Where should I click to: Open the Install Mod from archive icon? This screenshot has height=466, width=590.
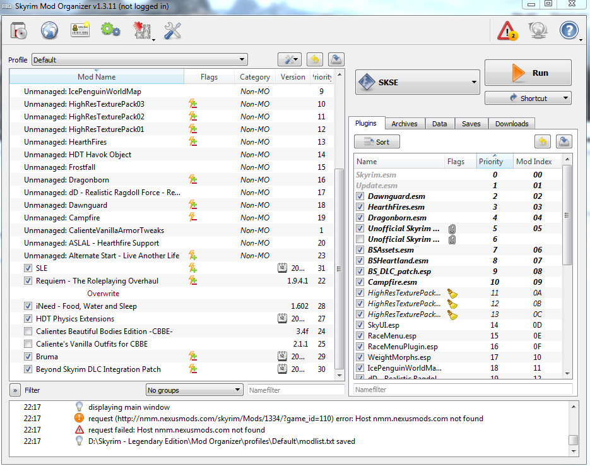click(x=18, y=30)
